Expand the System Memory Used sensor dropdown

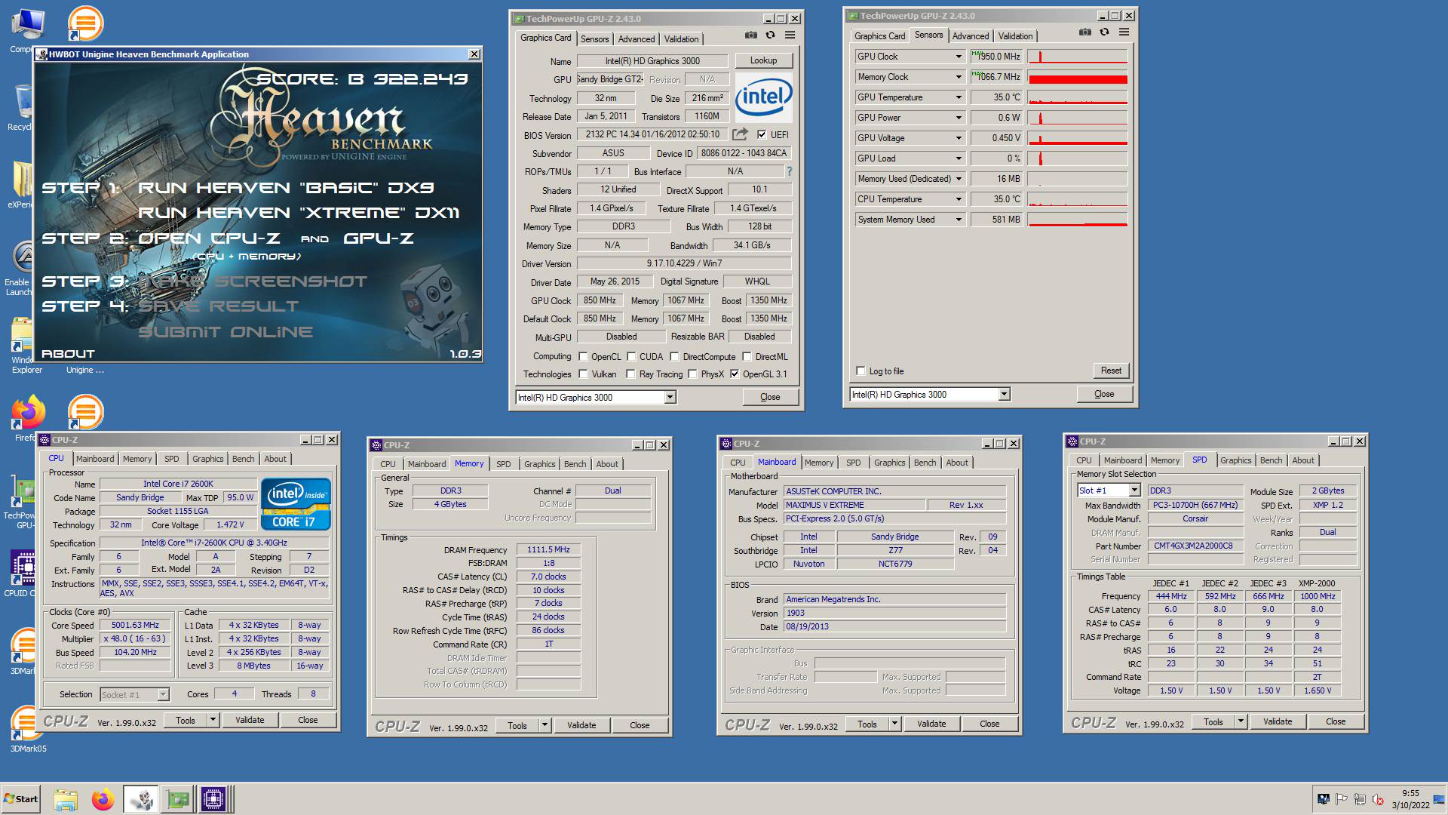tap(959, 220)
